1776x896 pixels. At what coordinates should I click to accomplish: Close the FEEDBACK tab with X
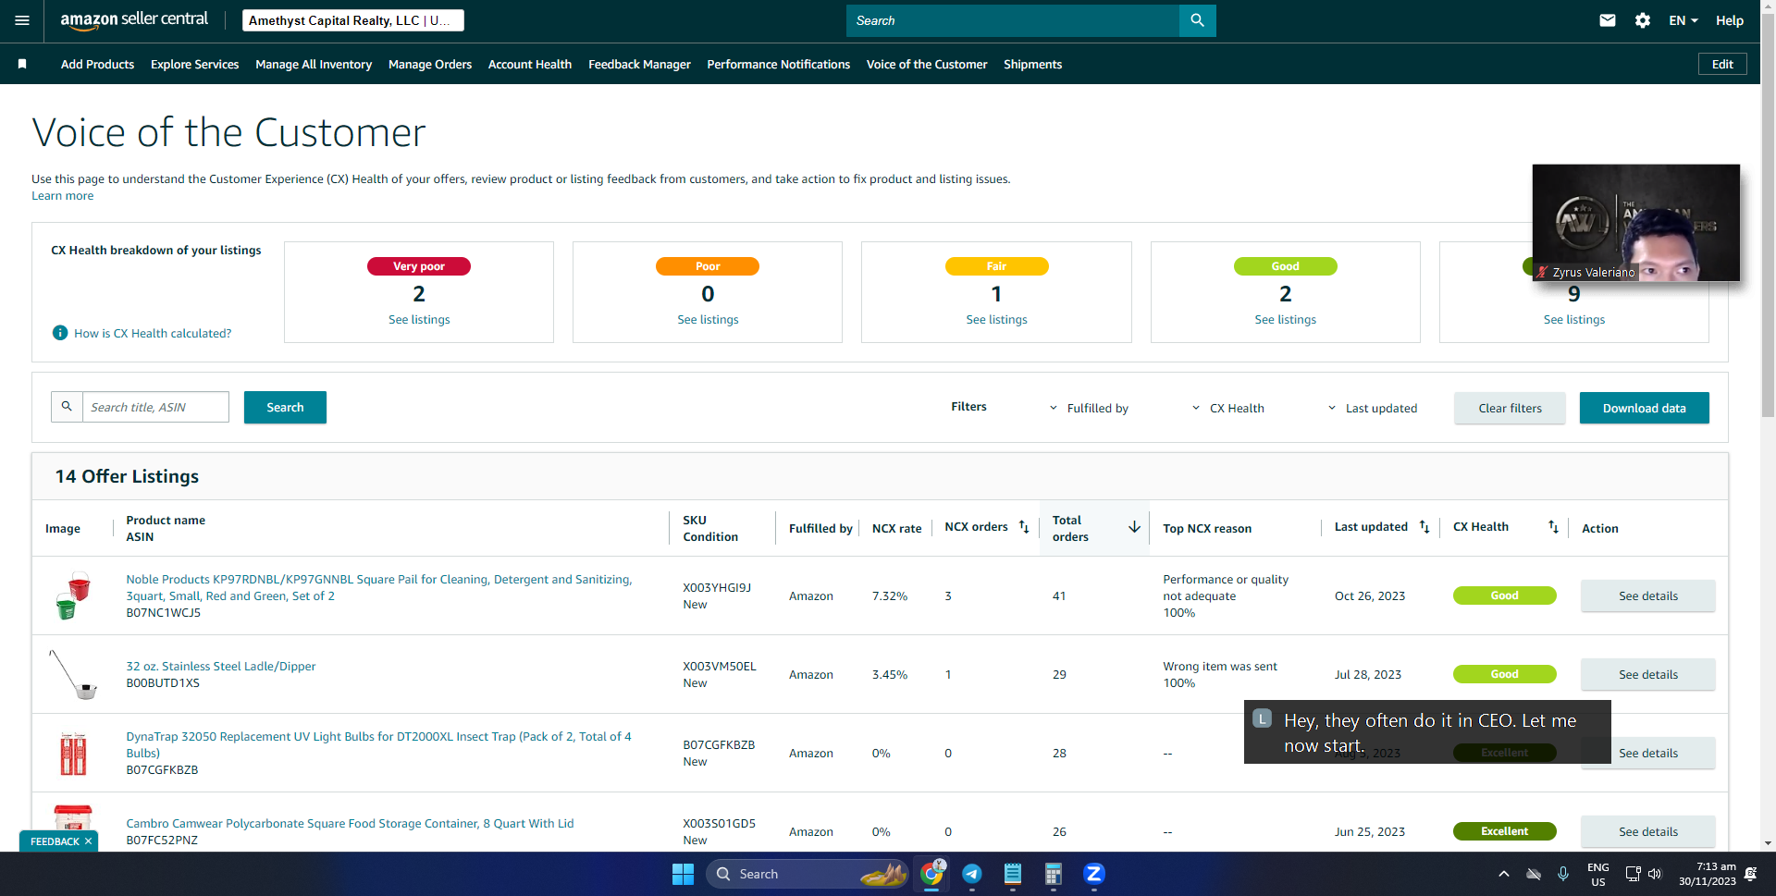[89, 841]
